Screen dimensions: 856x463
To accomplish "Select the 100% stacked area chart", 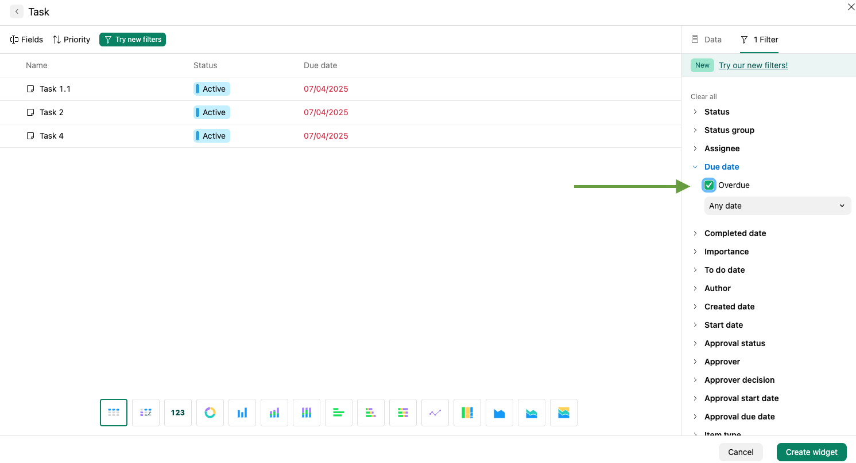I will tap(564, 413).
